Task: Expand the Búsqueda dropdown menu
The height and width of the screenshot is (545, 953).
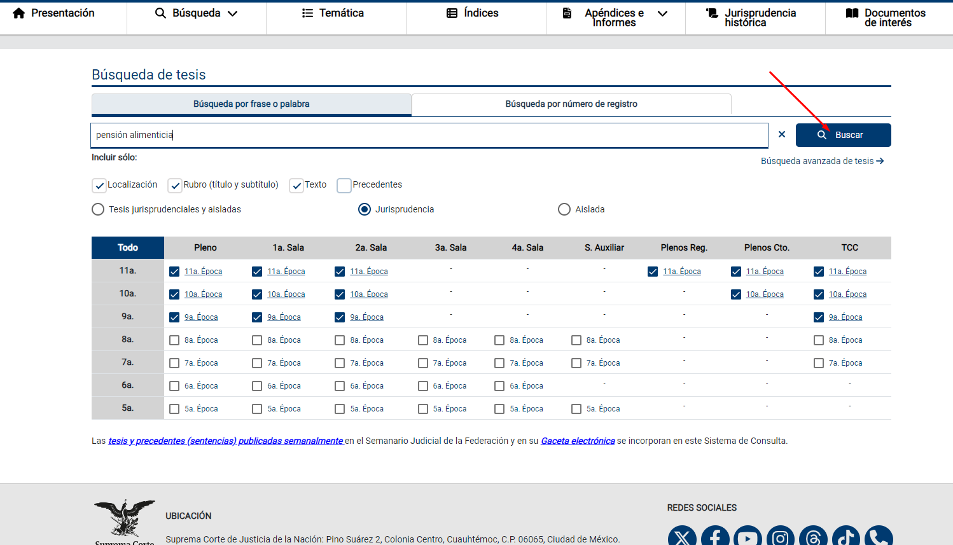Action: click(x=196, y=13)
